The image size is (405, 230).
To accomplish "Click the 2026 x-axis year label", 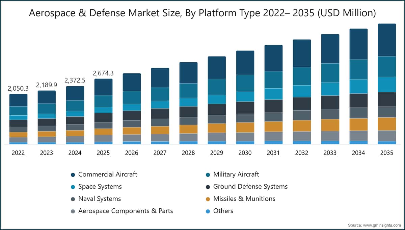I will tap(132, 153).
